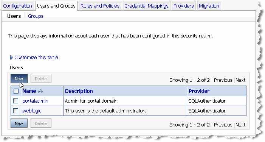Viewport: 265px width, 142px height.
Task: Click the top Next pagination link
Action: (x=240, y=80)
